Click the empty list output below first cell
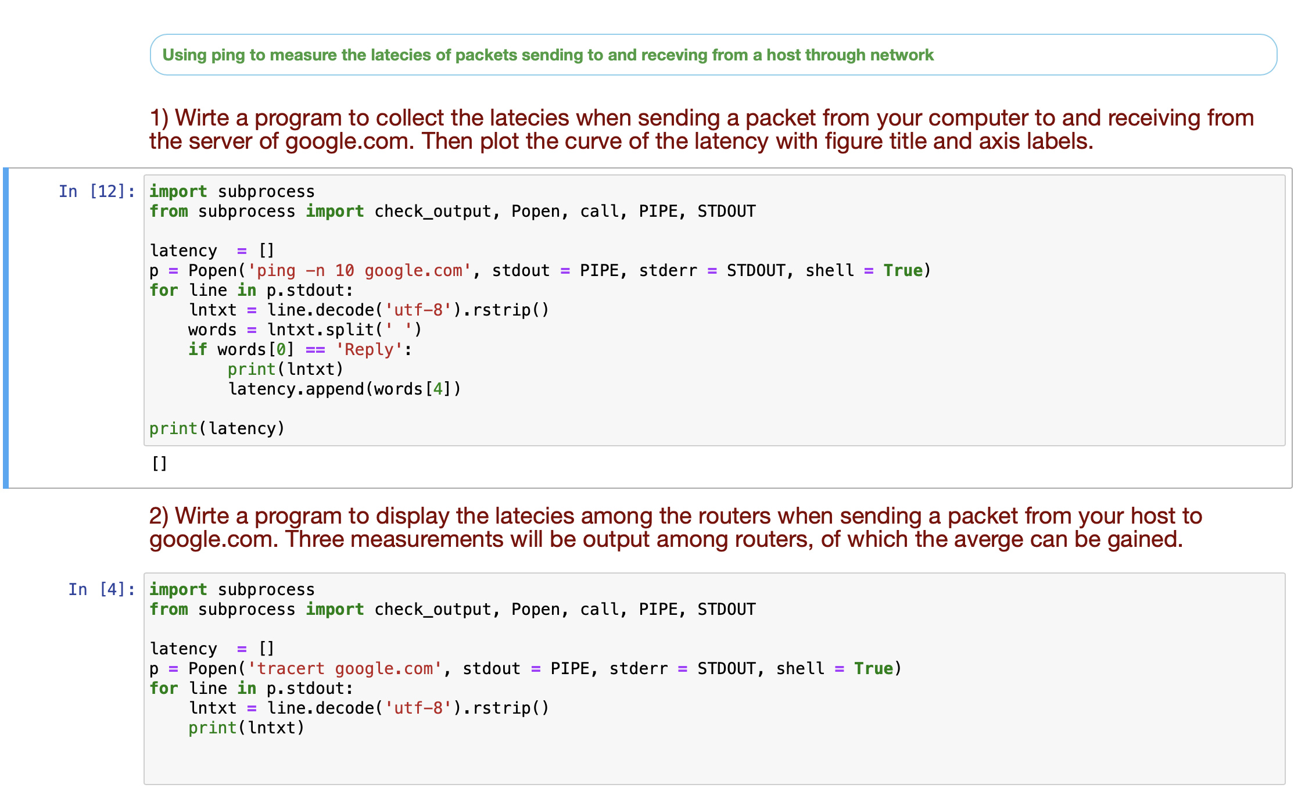This screenshot has height=795, width=1305. pyautogui.click(x=157, y=463)
